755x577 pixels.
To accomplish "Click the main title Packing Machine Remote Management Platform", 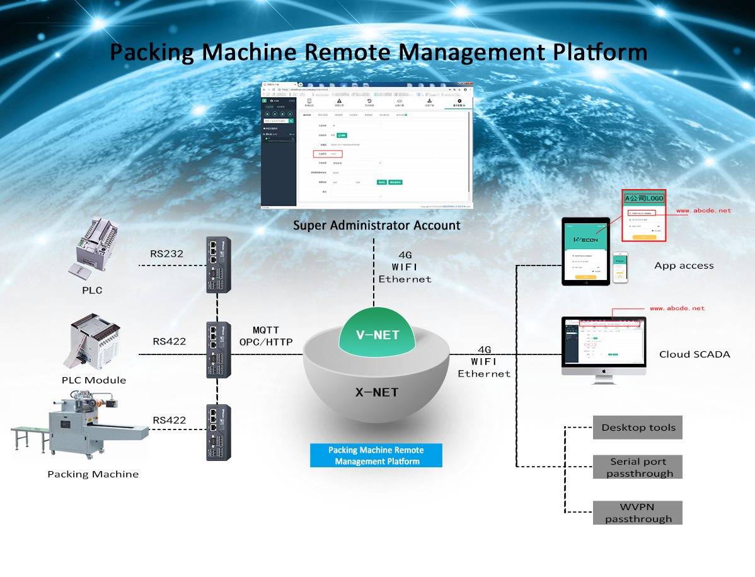I will point(379,52).
